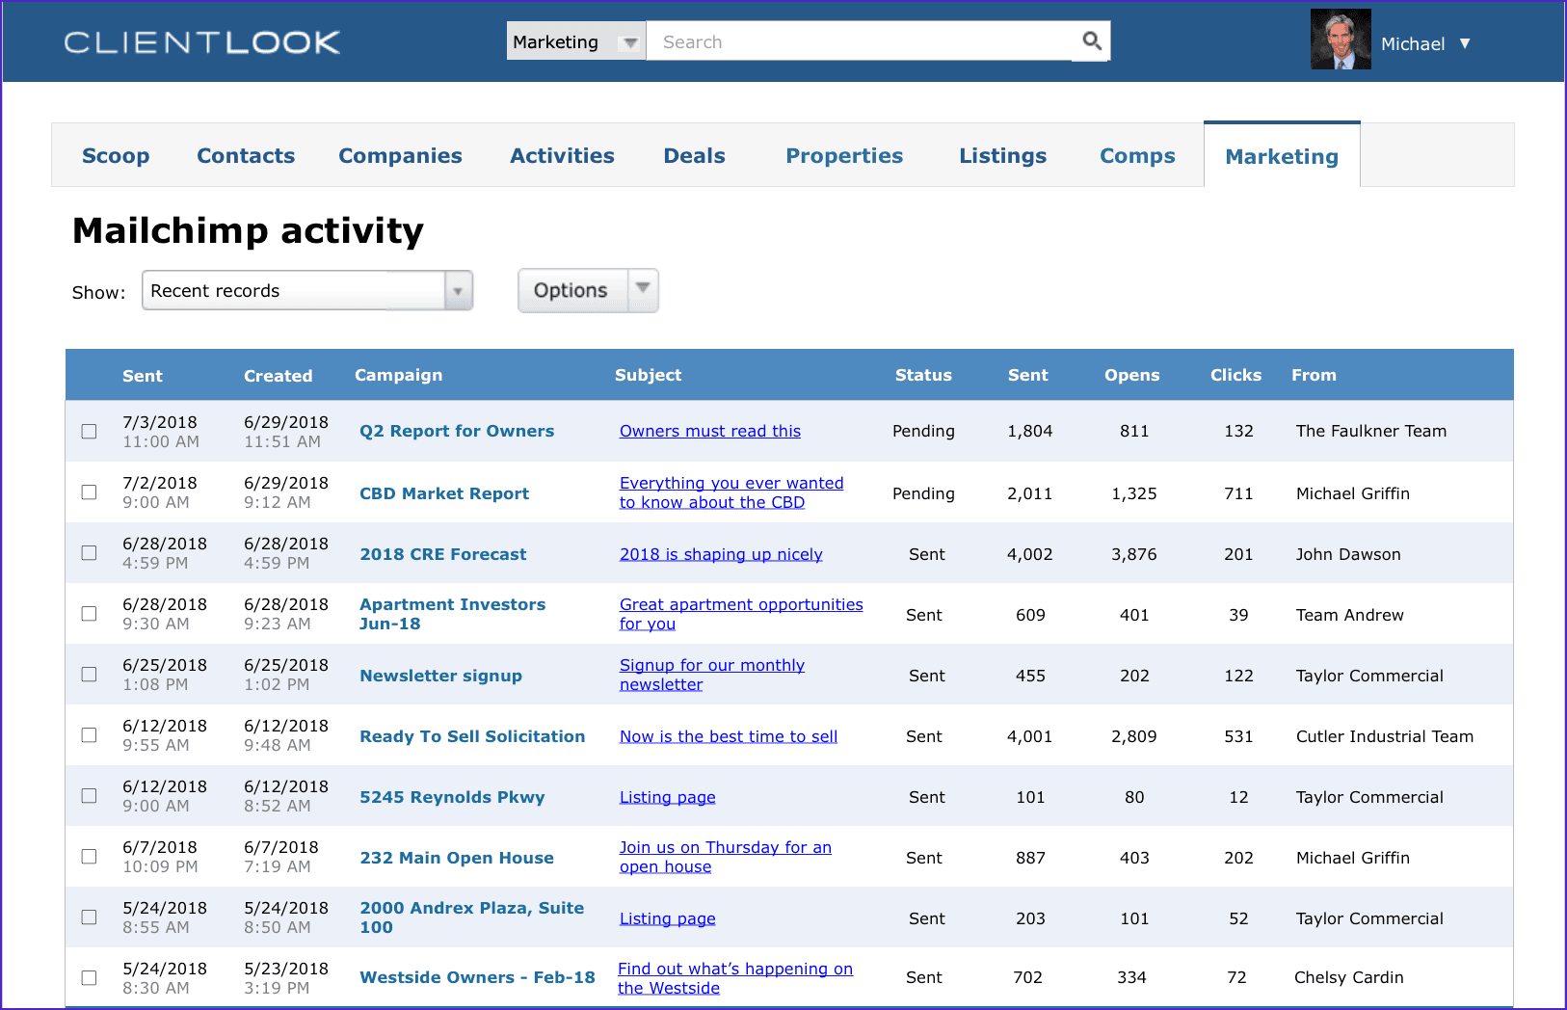Click subject 'Now is the best time to sell'
The height and width of the screenshot is (1010, 1567).
click(729, 736)
